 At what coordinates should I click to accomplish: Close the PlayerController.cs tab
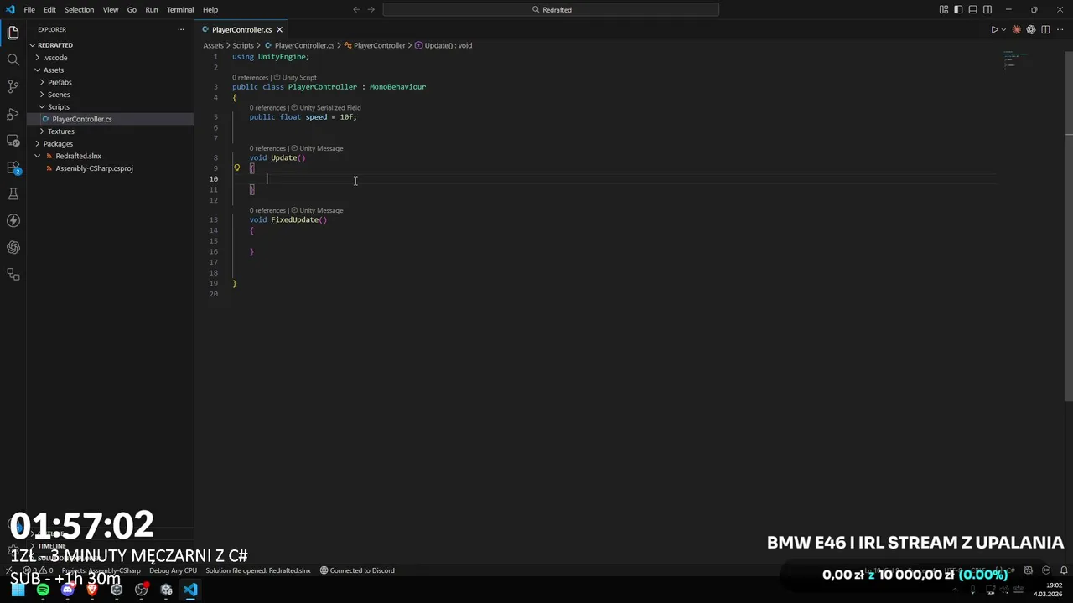pos(279,29)
